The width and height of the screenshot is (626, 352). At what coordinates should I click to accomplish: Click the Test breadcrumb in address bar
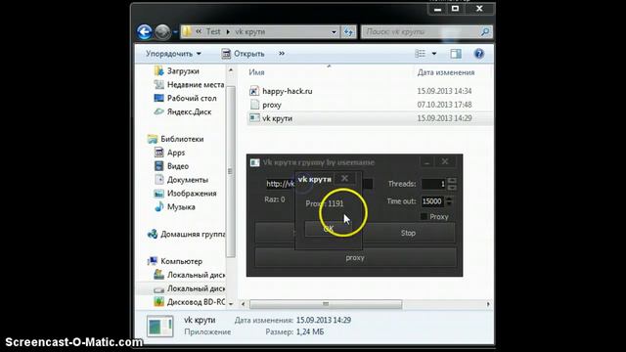click(213, 31)
